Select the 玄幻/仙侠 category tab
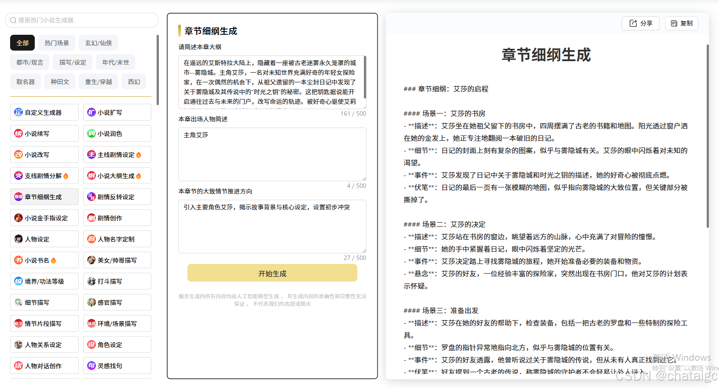 tap(99, 43)
